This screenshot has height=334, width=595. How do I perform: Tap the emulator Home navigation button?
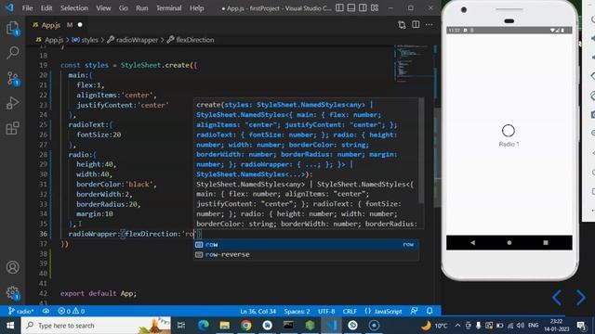click(x=509, y=243)
